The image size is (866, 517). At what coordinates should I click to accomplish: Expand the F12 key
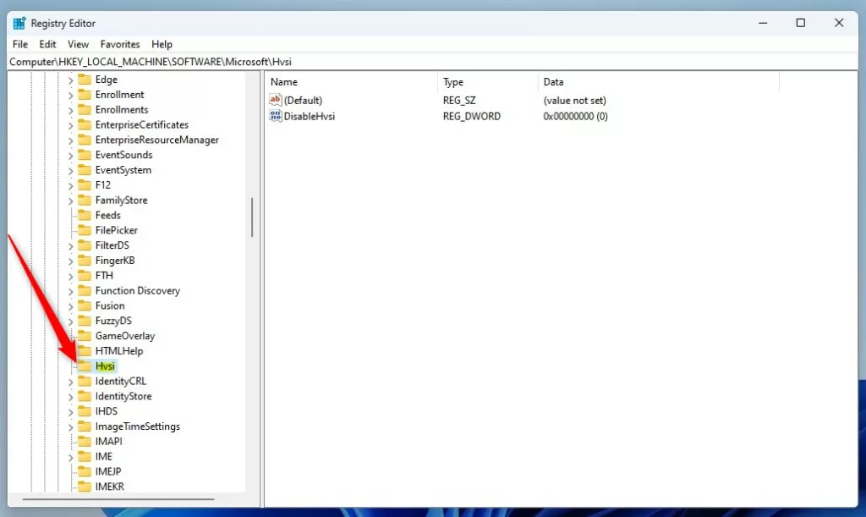pyautogui.click(x=70, y=185)
